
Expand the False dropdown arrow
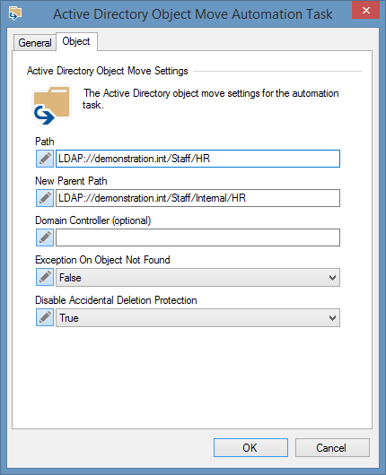pyautogui.click(x=332, y=278)
